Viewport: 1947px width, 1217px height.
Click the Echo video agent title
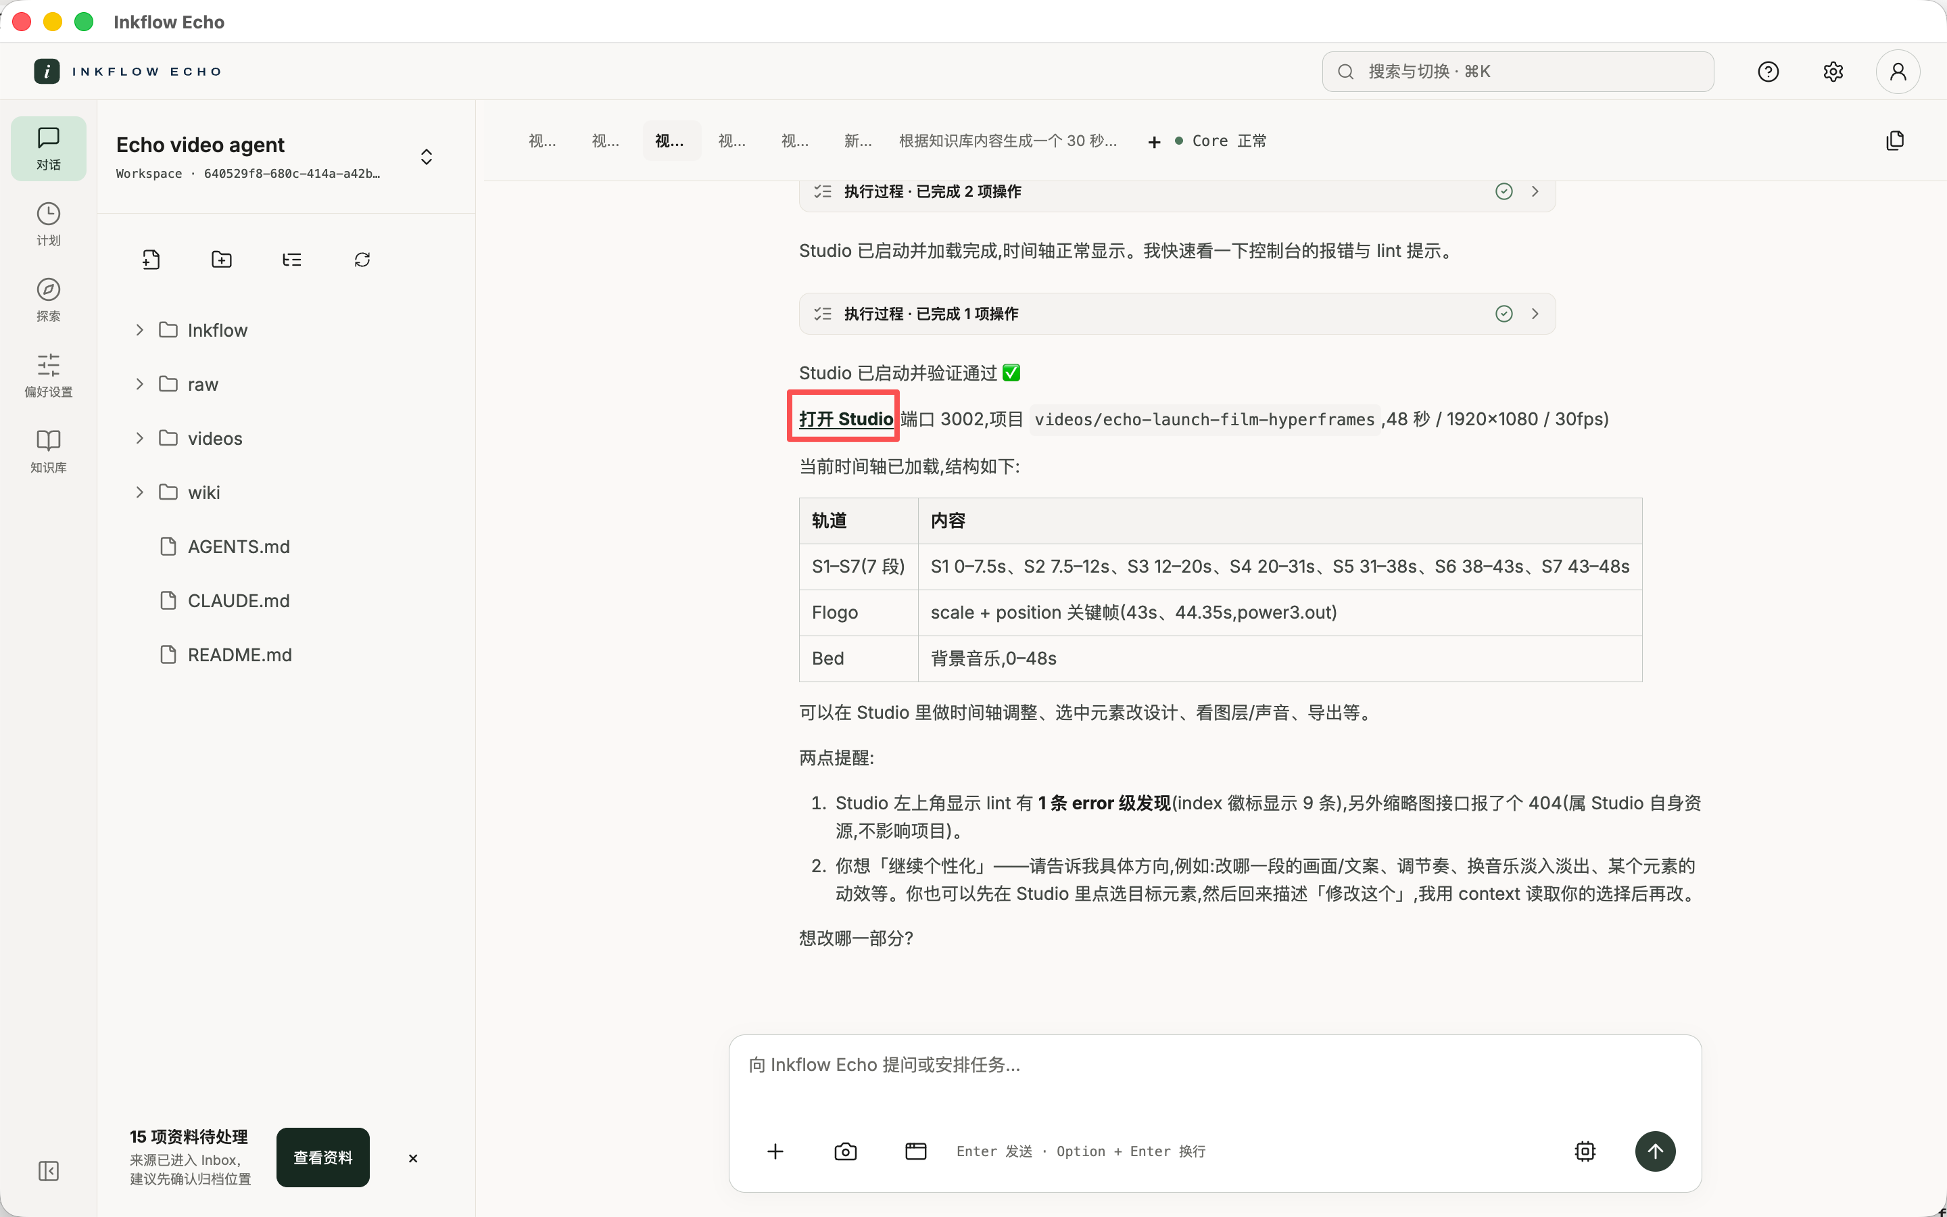(200, 145)
